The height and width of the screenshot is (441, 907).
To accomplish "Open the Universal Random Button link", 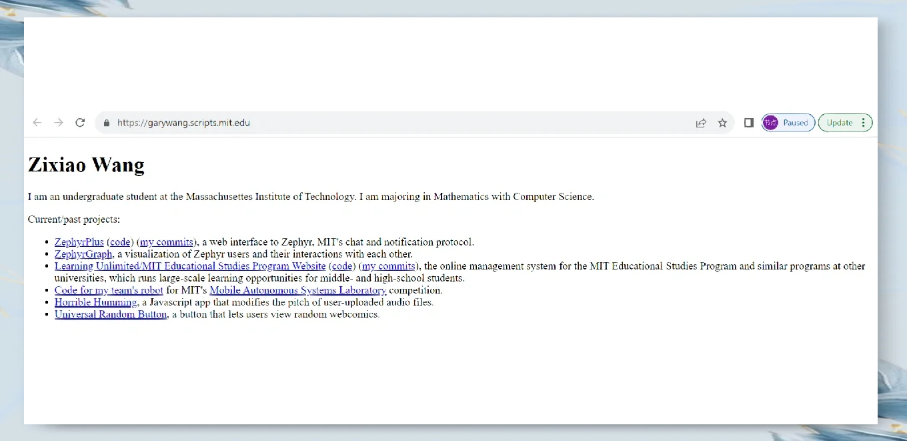I will [x=110, y=314].
